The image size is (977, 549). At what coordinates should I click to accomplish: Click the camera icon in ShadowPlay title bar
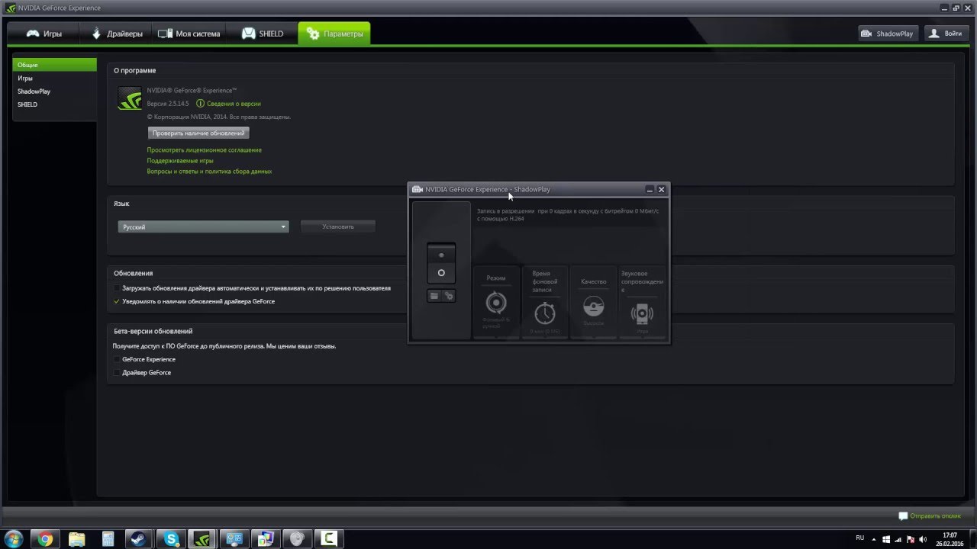click(x=417, y=189)
